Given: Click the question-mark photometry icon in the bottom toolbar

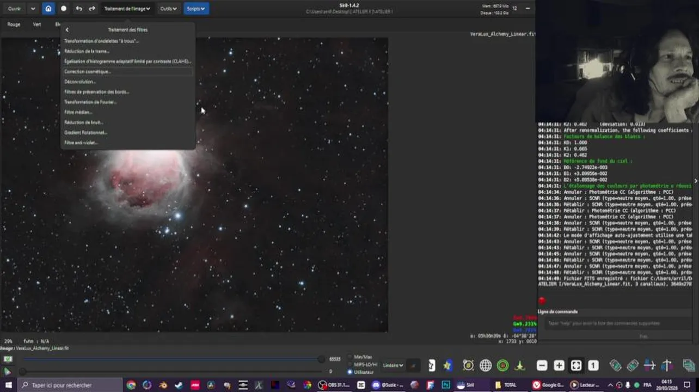Looking at the screenshot, I should (x=432, y=365).
